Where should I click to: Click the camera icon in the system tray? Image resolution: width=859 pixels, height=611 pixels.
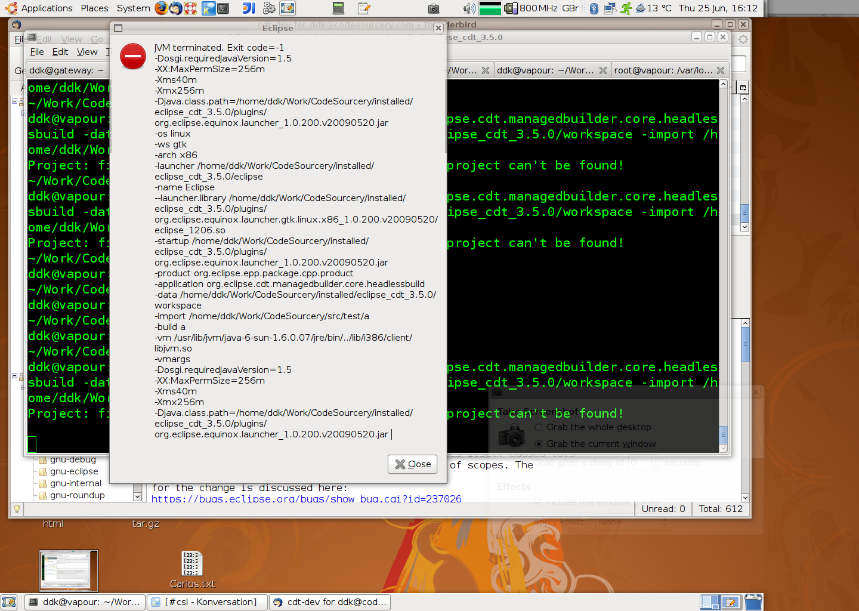click(434, 8)
